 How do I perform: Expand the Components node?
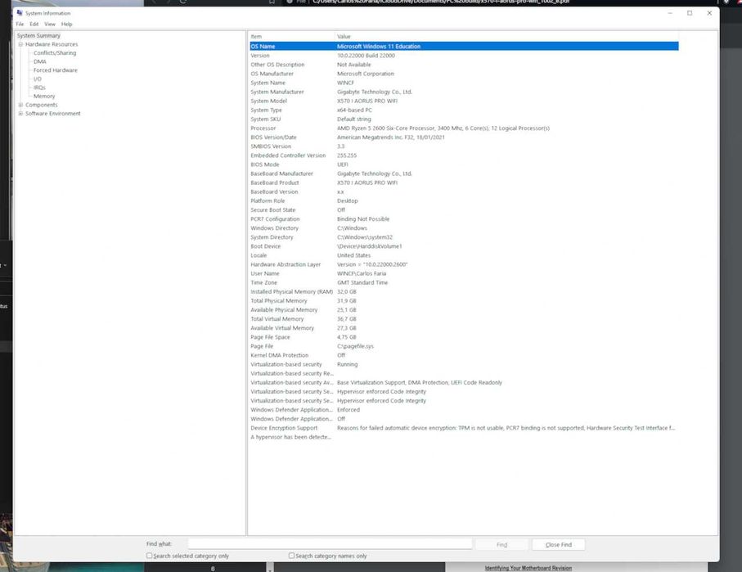tap(20, 105)
